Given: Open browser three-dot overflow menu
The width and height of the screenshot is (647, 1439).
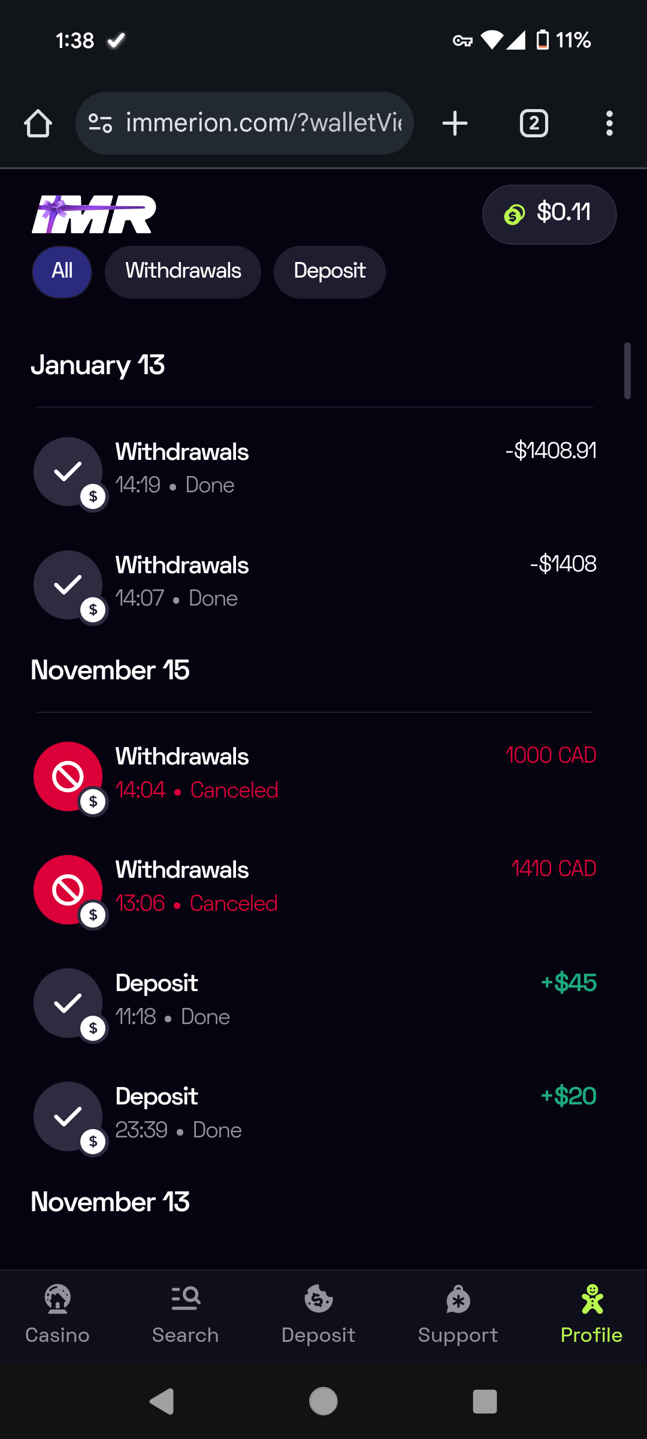Looking at the screenshot, I should point(609,124).
